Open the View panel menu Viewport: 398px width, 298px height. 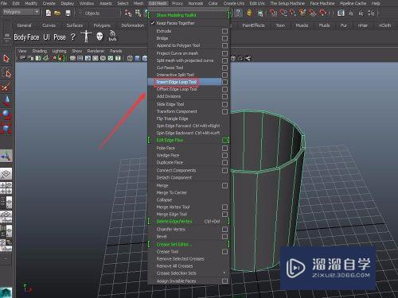coord(22,51)
